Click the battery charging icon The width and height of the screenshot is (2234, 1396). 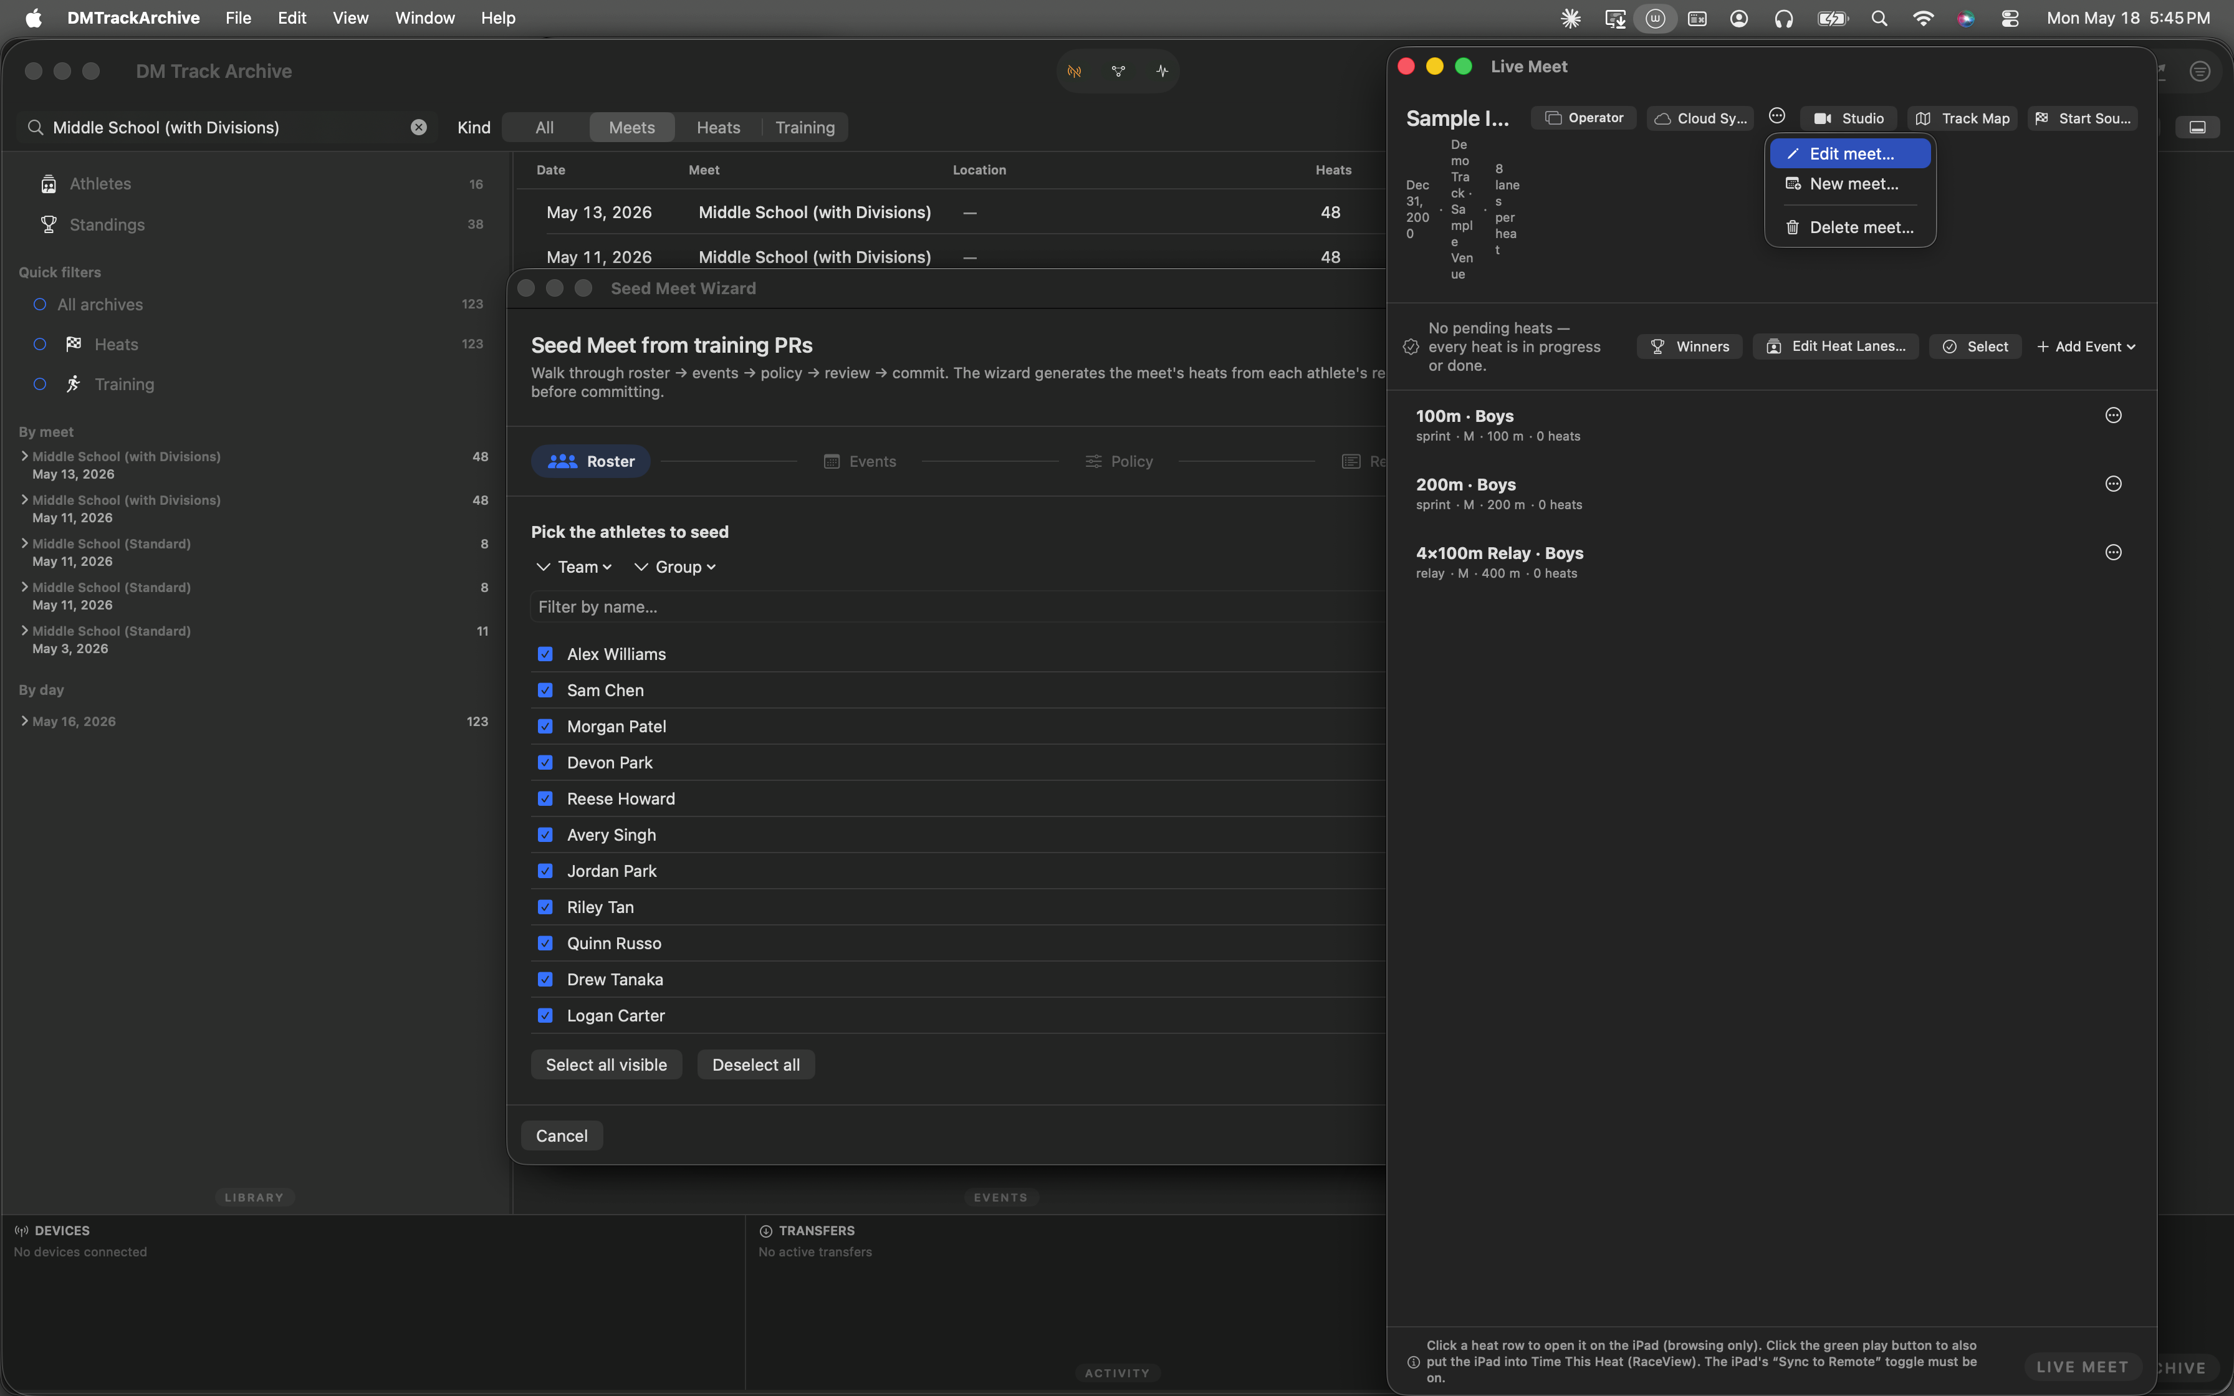[1833, 19]
